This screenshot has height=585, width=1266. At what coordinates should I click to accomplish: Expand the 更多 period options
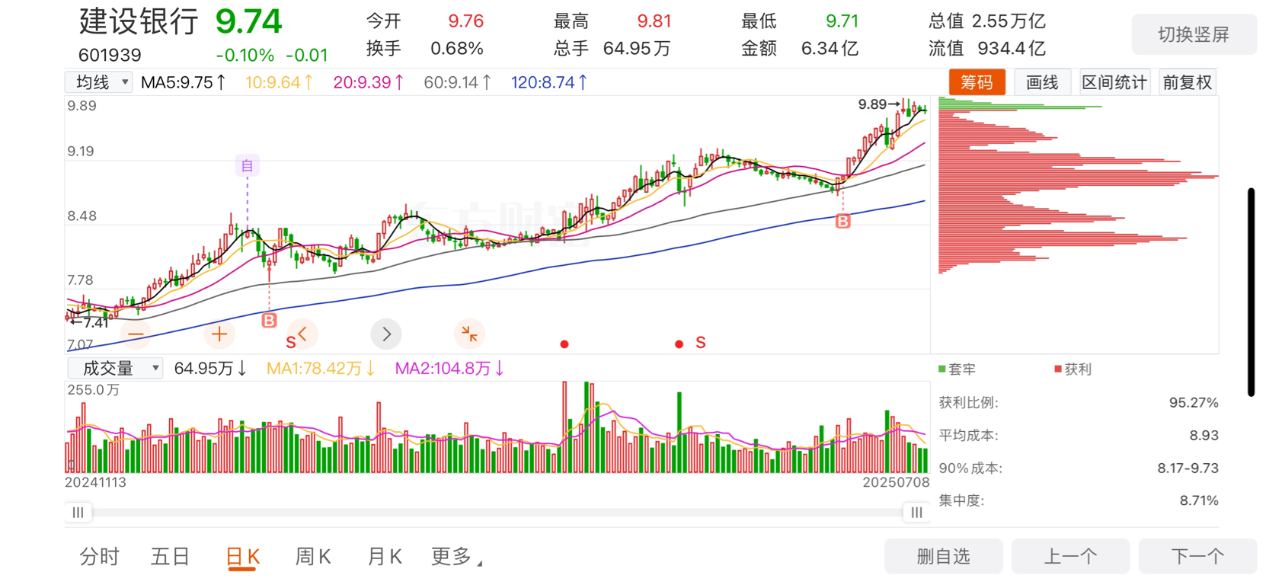456,557
